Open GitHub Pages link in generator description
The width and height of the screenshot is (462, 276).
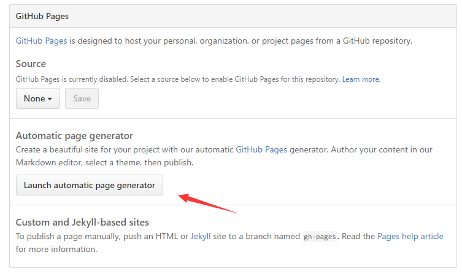pyautogui.click(x=261, y=149)
